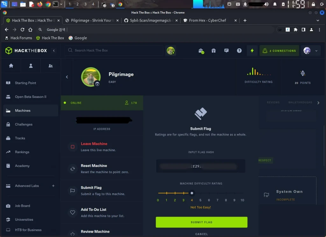Click the briefcase icon in top header
The image size is (326, 237).
pyautogui.click(x=201, y=51)
